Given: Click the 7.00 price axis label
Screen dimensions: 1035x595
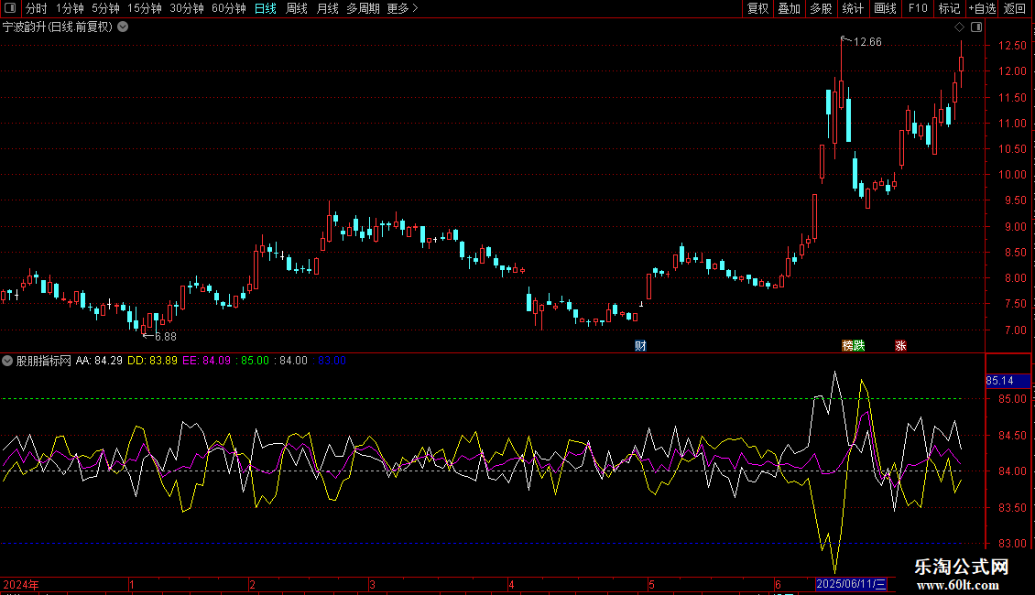Looking at the screenshot, I should pos(1015,330).
